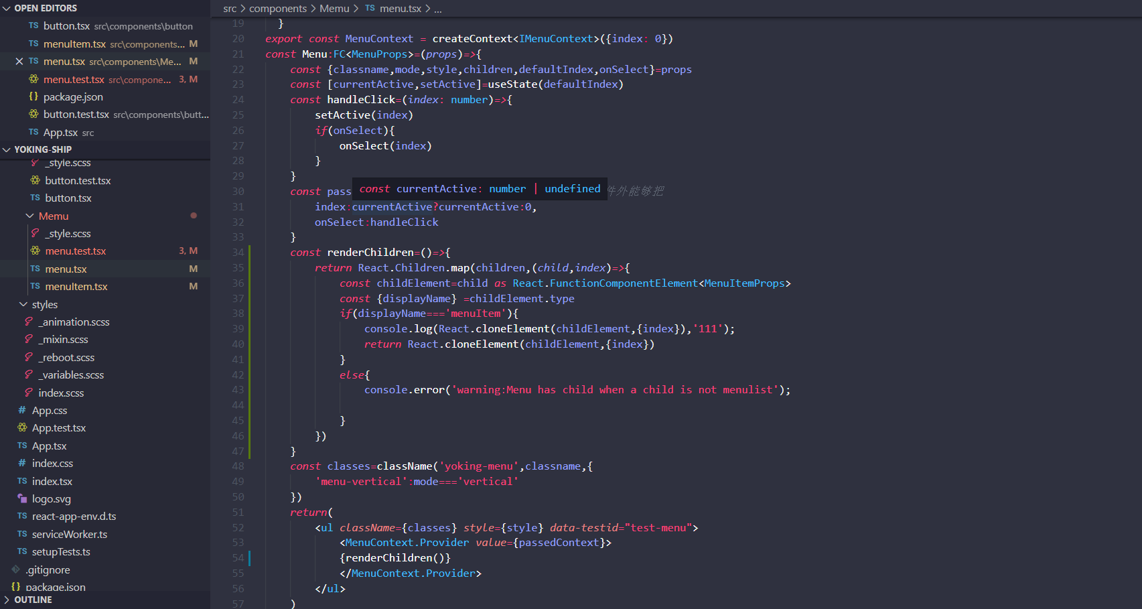The width and height of the screenshot is (1142, 609).
Task: Click 'src' in the breadcrumb path
Action: pyautogui.click(x=230, y=9)
